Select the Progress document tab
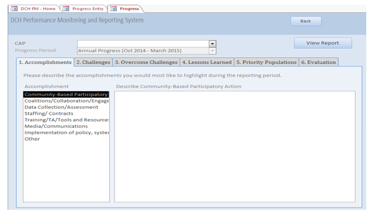378x218 pixels. [x=126, y=9]
